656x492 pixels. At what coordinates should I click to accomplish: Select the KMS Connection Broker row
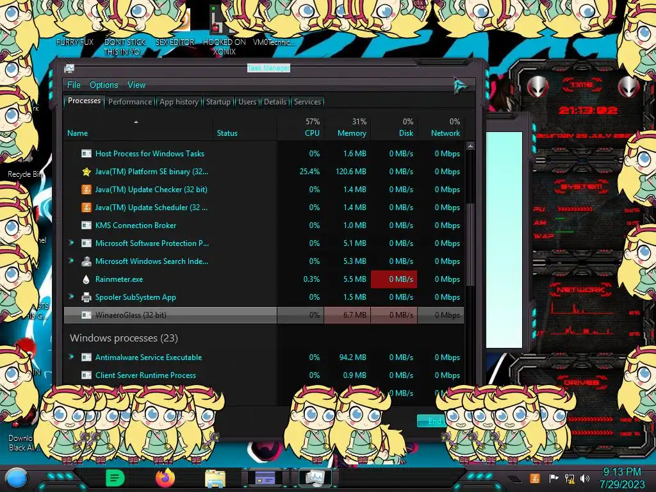(264, 225)
